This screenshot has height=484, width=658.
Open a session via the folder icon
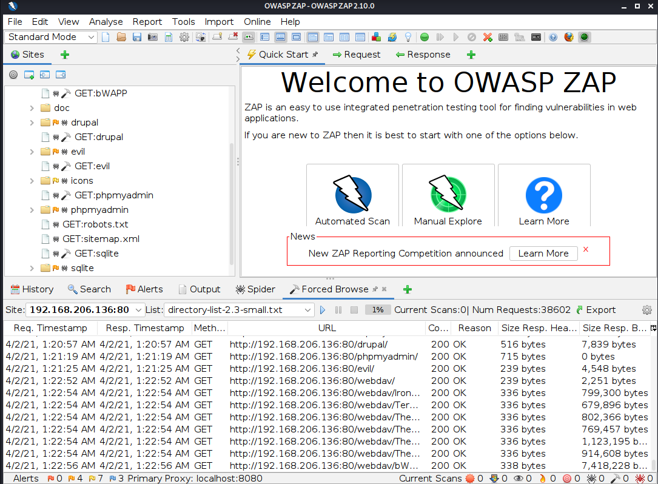121,38
